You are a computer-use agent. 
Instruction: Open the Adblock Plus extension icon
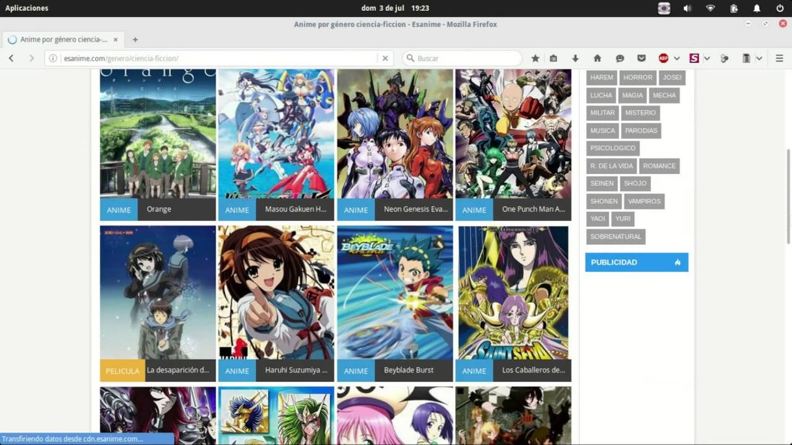point(663,58)
